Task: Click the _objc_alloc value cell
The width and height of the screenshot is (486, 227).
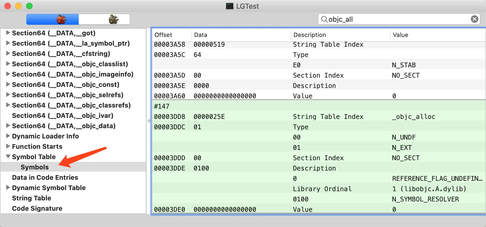Action: click(414, 117)
